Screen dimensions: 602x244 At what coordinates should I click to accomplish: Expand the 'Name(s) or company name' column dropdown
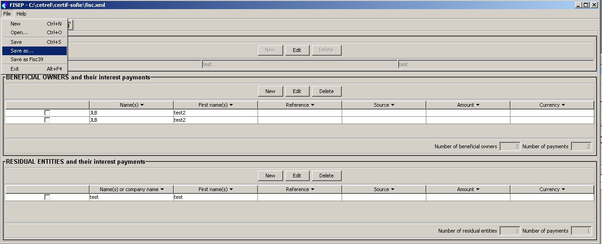pyautogui.click(x=162, y=189)
